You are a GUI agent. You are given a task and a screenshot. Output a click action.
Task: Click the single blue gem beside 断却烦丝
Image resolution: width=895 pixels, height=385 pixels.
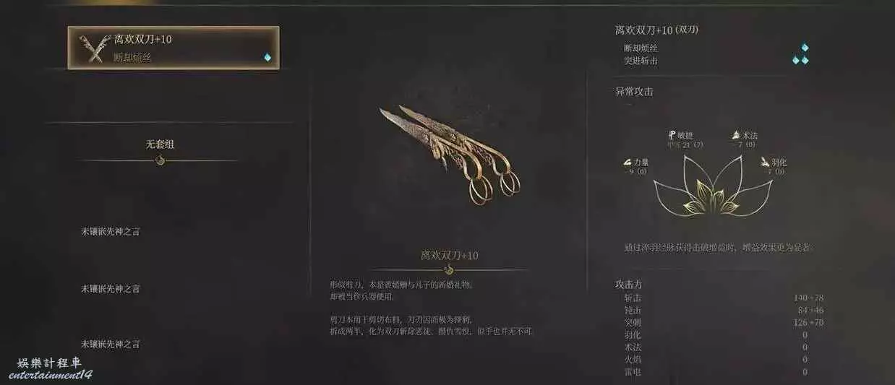point(805,48)
